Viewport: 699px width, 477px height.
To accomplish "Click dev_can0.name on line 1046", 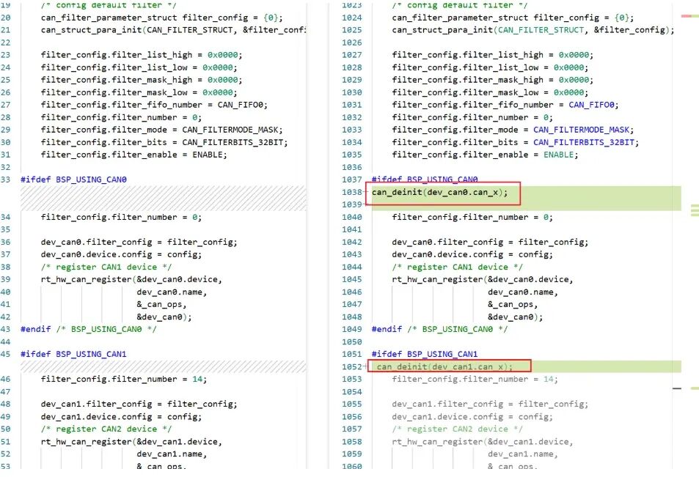I will click(520, 292).
